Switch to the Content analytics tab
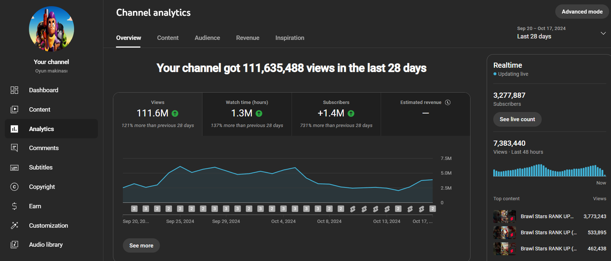Screen dimensions: 611x261 point(168,38)
